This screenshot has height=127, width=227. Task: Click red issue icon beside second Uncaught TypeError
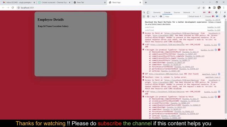[x=219, y=97]
